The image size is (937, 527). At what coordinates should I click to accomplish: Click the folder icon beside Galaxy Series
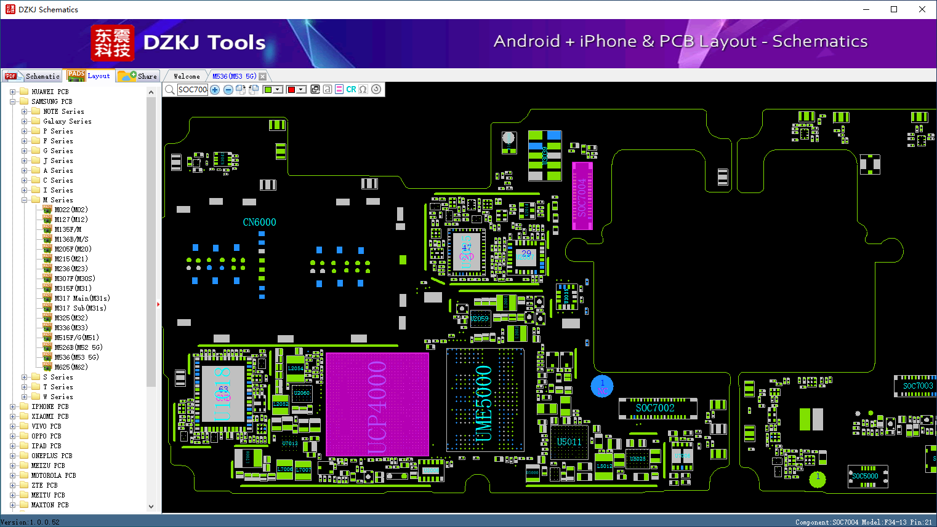coord(36,121)
